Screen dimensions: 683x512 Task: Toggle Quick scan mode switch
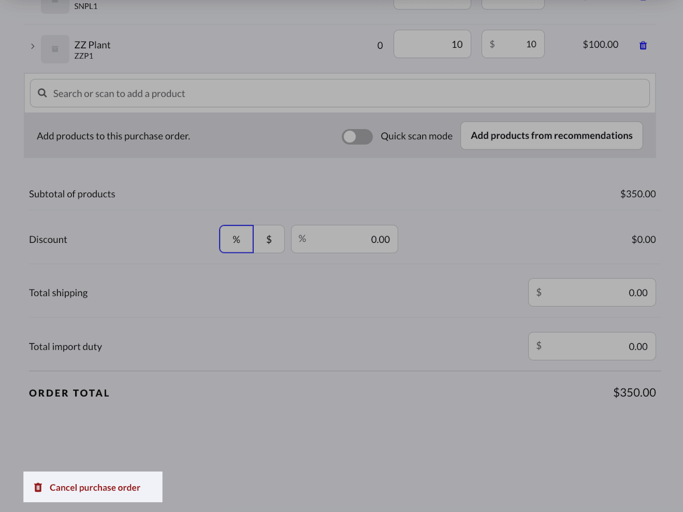point(357,137)
